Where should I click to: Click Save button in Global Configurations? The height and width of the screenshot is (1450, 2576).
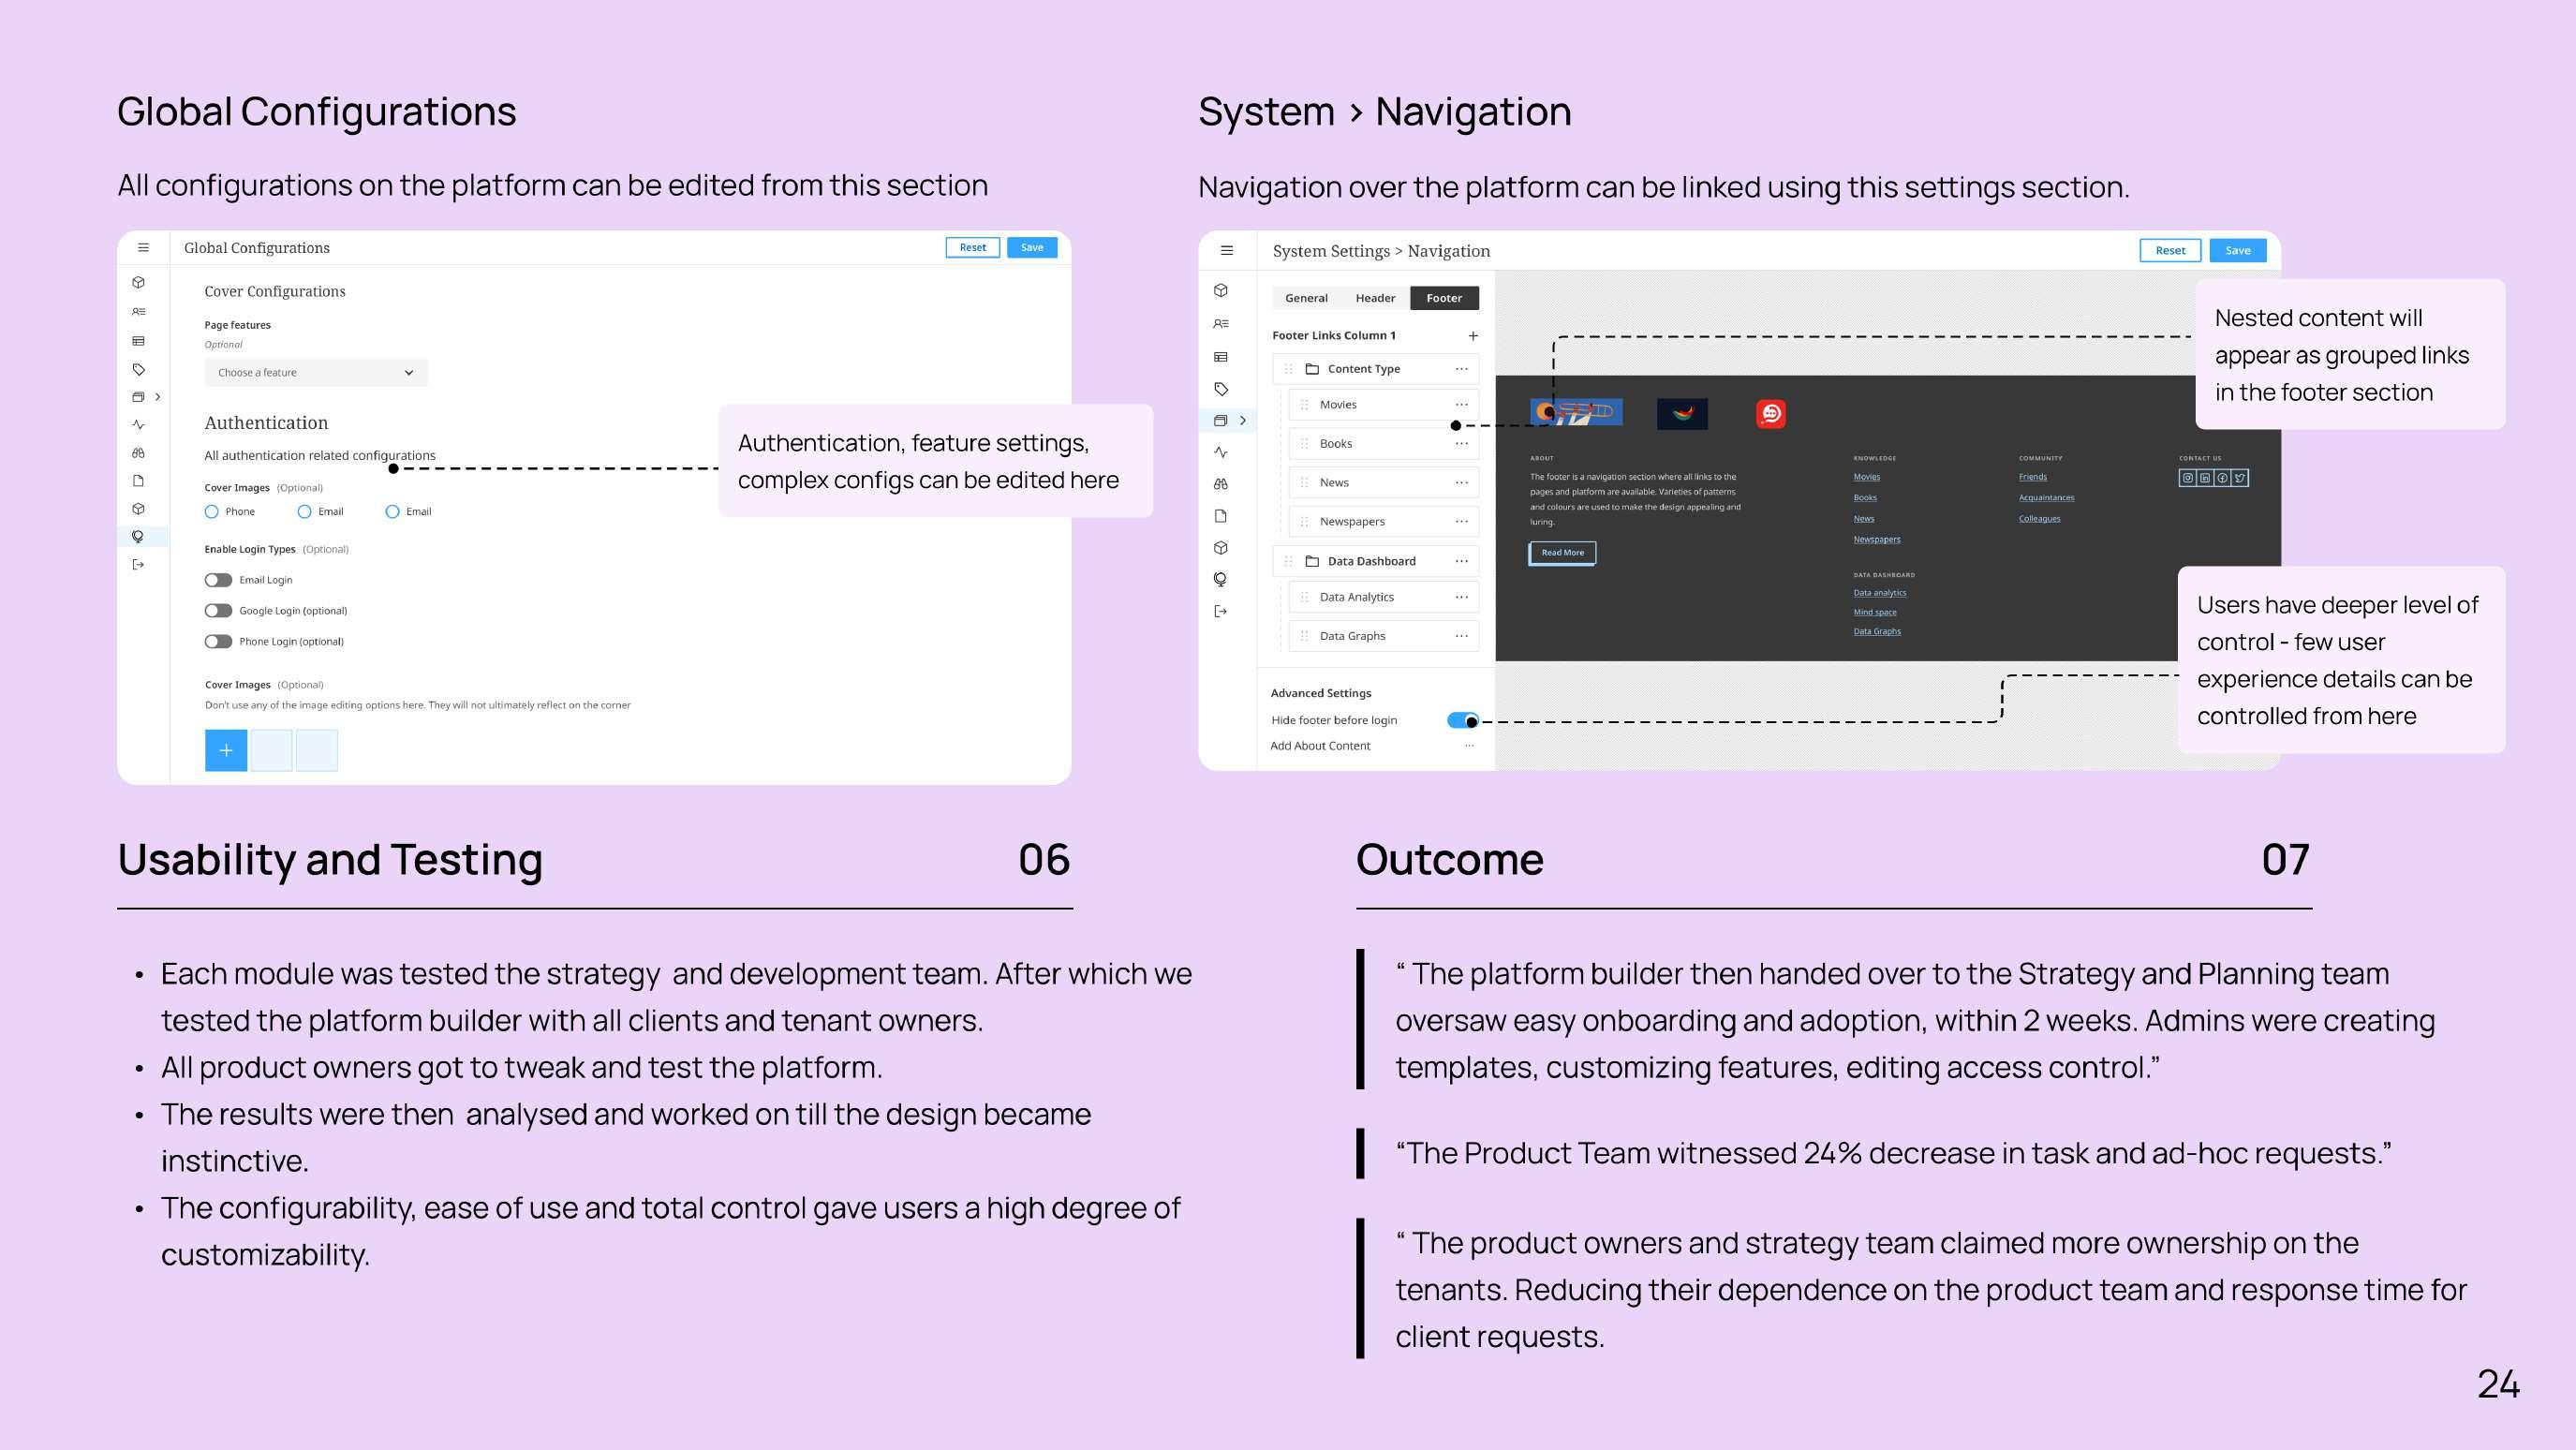point(1032,248)
